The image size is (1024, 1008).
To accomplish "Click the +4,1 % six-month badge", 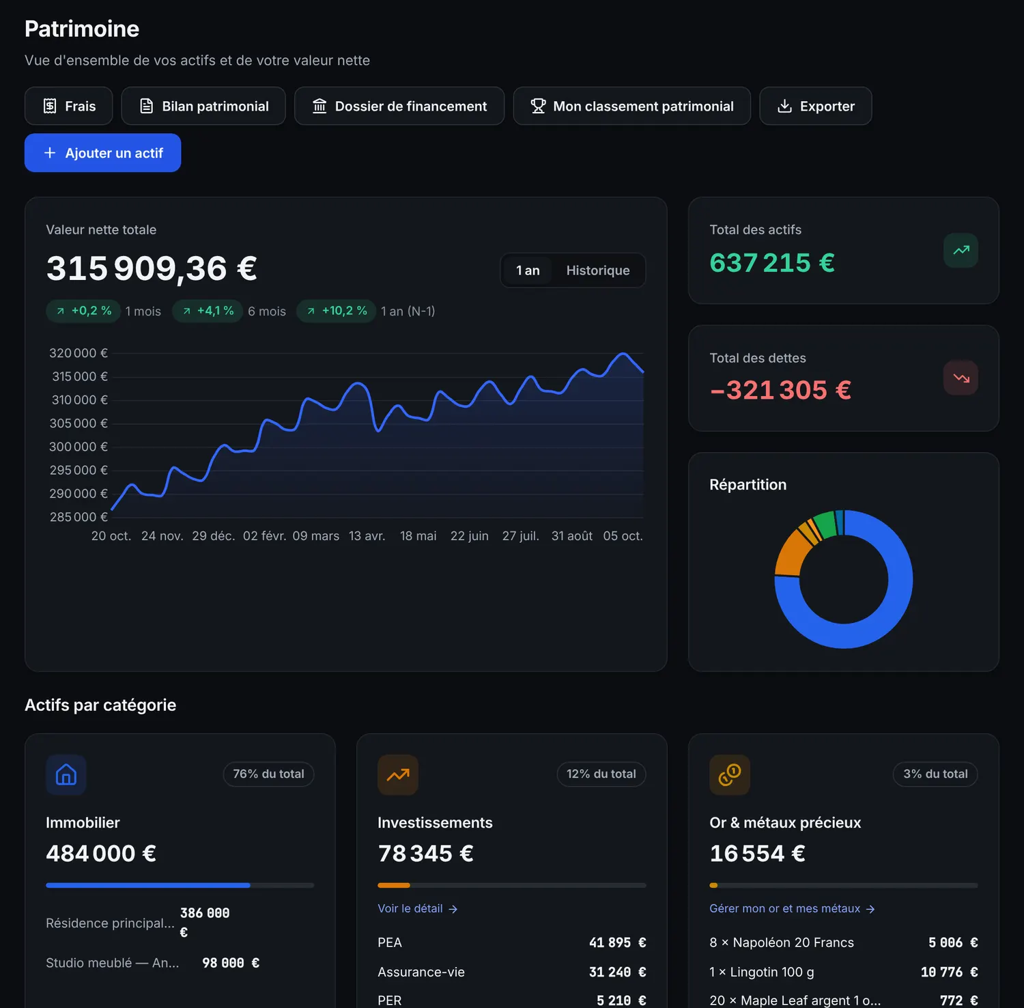I will tap(208, 311).
